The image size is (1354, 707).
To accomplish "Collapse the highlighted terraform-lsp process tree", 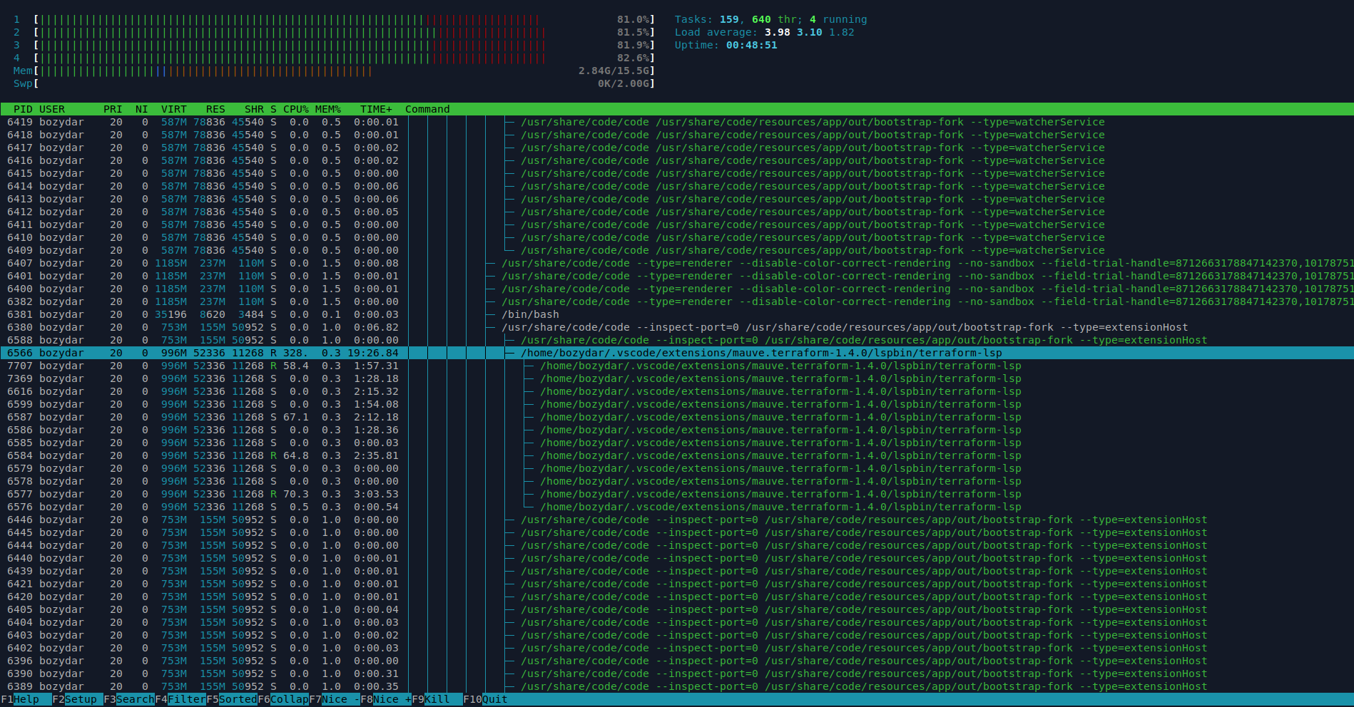I will click(x=510, y=352).
